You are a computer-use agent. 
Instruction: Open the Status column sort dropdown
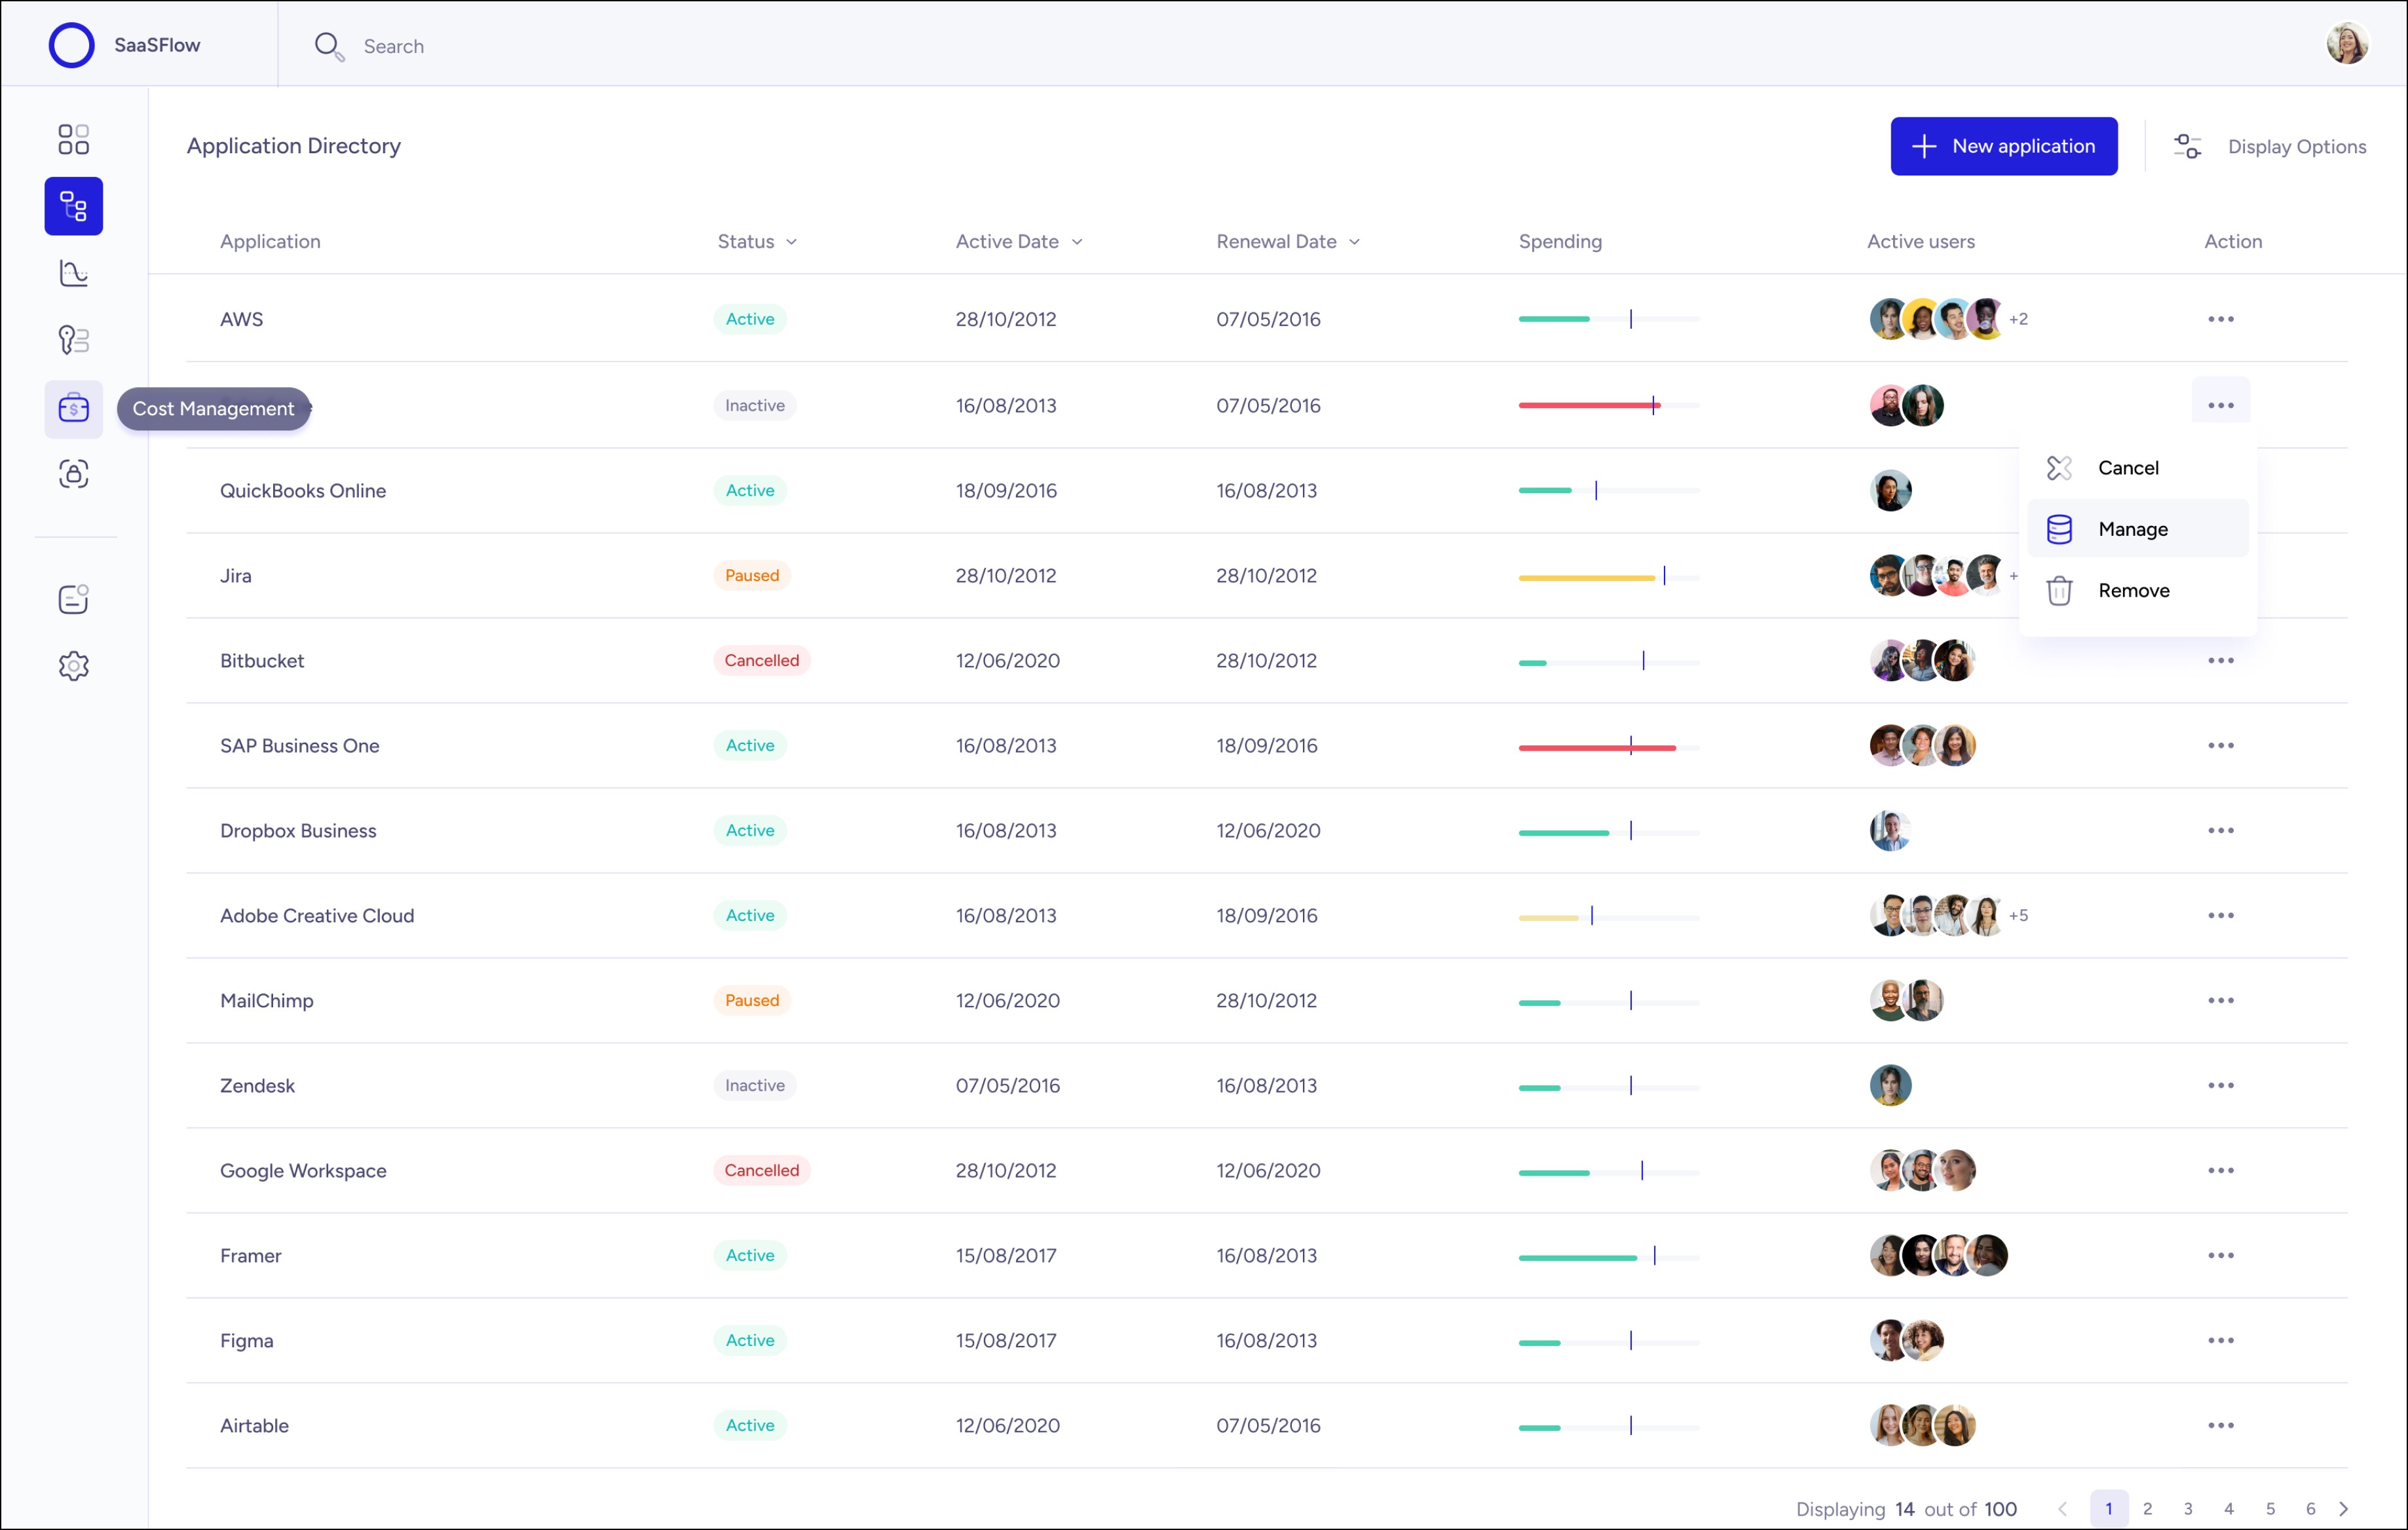coord(793,241)
